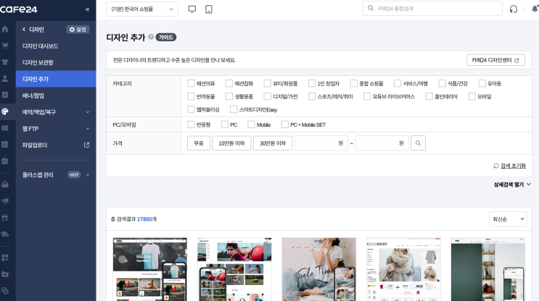Open the apps grid icon in left rail
The height and width of the screenshot is (301, 539).
5,258
